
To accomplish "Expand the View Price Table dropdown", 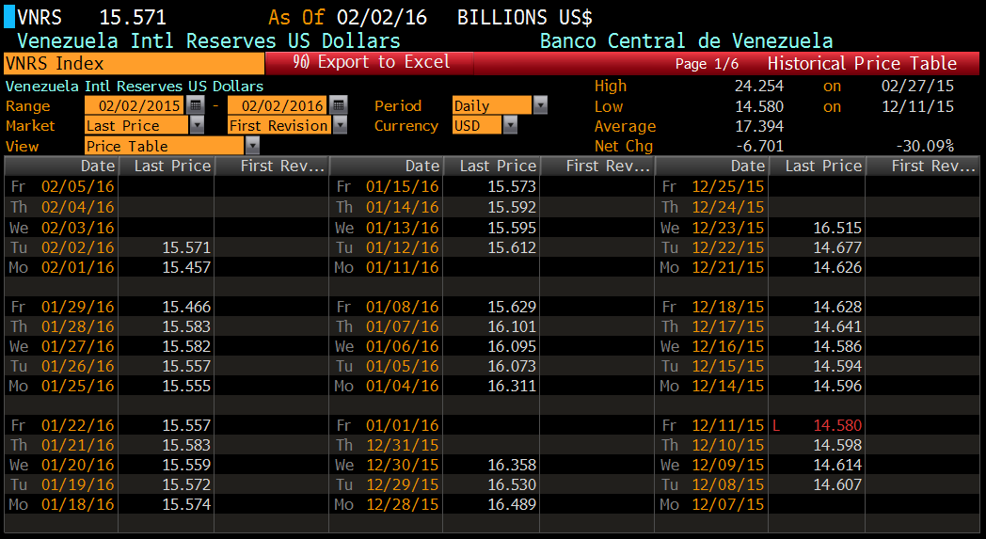I will tap(252, 146).
